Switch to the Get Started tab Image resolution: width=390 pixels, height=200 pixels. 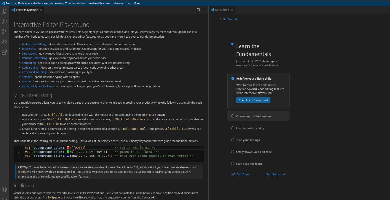click(222, 10)
